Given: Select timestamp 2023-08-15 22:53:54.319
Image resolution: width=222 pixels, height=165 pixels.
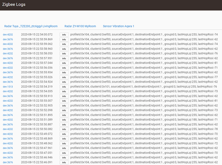Looking at the screenshot, I should (37, 86).
